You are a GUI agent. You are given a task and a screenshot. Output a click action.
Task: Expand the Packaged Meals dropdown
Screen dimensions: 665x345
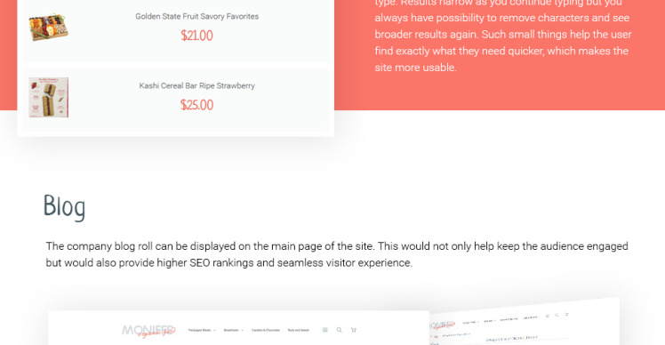pyautogui.click(x=202, y=330)
